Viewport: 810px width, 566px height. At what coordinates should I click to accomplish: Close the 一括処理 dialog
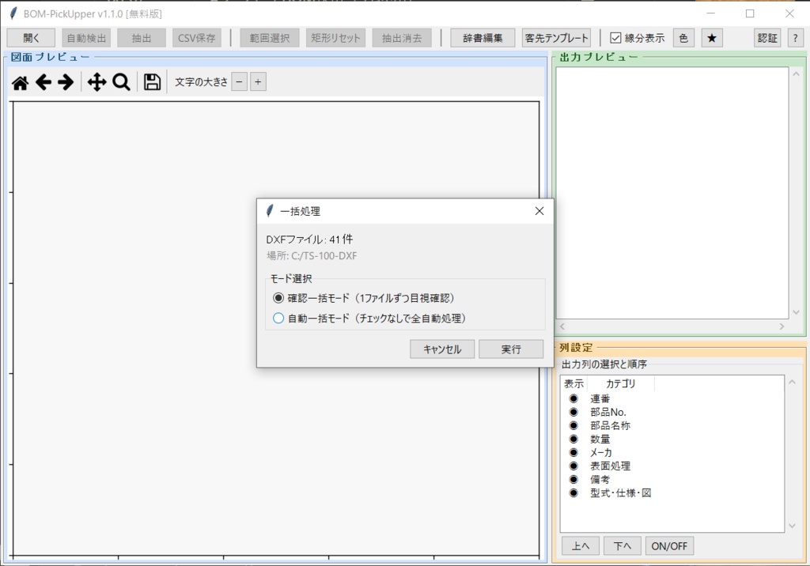tap(539, 211)
